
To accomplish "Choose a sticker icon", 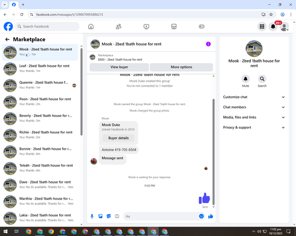I will pos(109,217).
